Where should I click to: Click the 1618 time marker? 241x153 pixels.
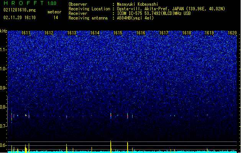pyautogui.click(x=187, y=33)
